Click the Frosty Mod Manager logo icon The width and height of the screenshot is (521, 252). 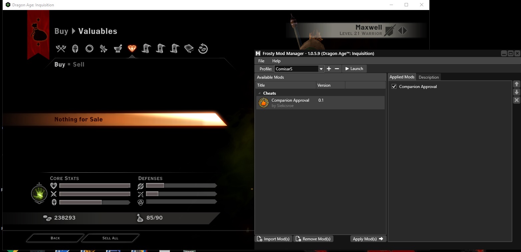[x=258, y=53]
